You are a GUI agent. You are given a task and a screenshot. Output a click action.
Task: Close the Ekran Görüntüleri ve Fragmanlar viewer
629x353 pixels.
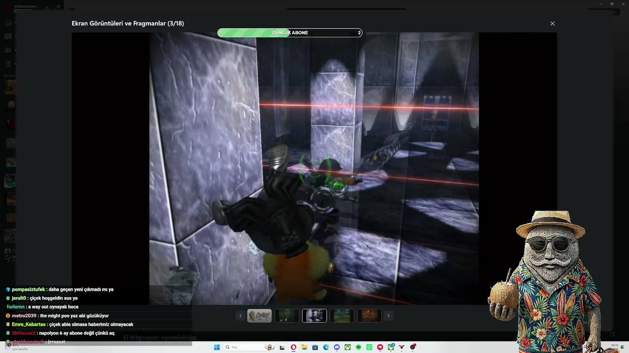tap(552, 24)
